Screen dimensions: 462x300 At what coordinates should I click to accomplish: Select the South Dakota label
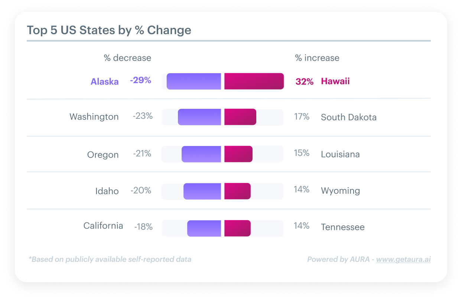(349, 118)
